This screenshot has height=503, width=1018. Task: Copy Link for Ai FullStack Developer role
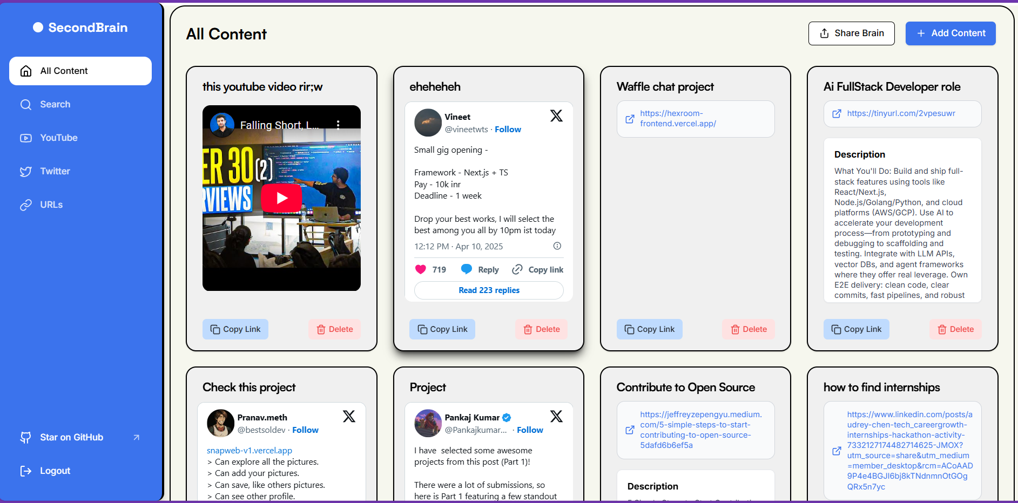(856, 329)
